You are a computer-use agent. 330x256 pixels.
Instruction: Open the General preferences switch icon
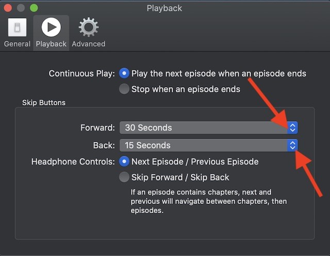(x=17, y=27)
